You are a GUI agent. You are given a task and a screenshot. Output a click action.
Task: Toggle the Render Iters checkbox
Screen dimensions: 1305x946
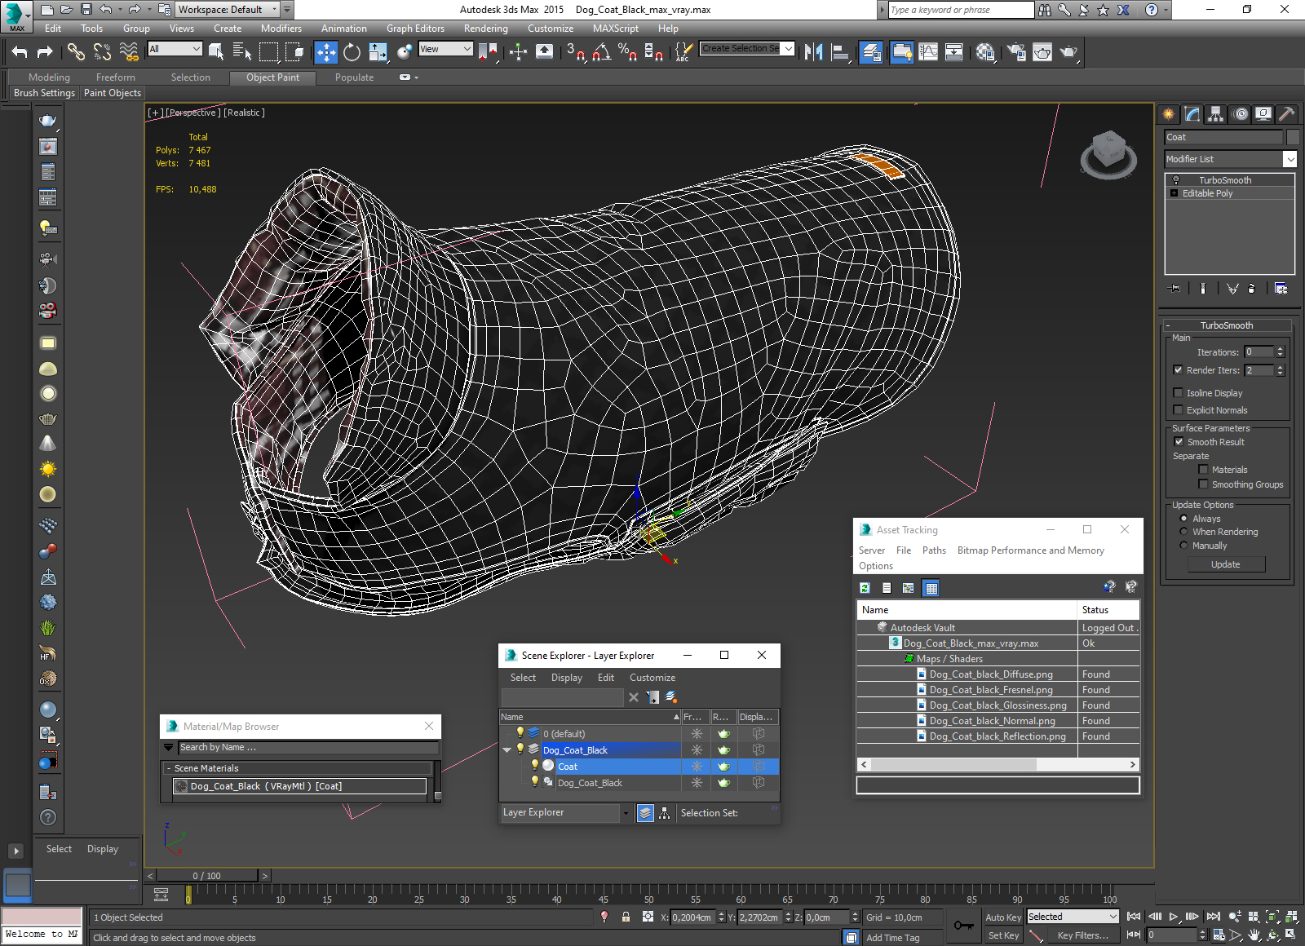tap(1178, 370)
